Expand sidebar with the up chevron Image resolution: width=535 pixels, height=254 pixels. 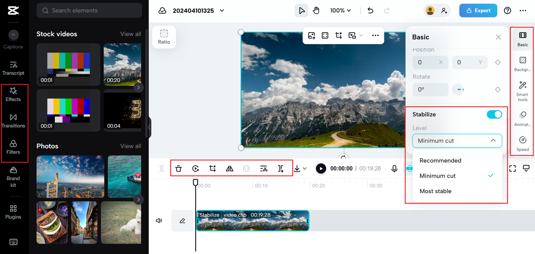coord(13,35)
